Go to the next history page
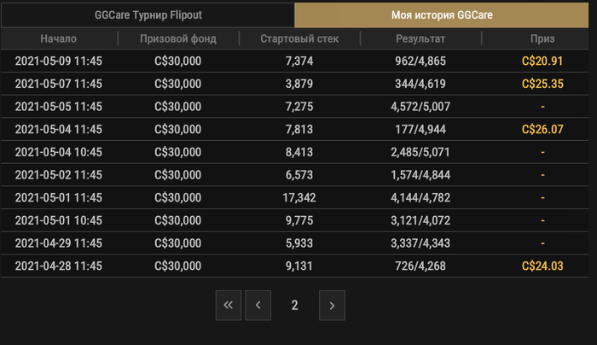 tap(332, 305)
